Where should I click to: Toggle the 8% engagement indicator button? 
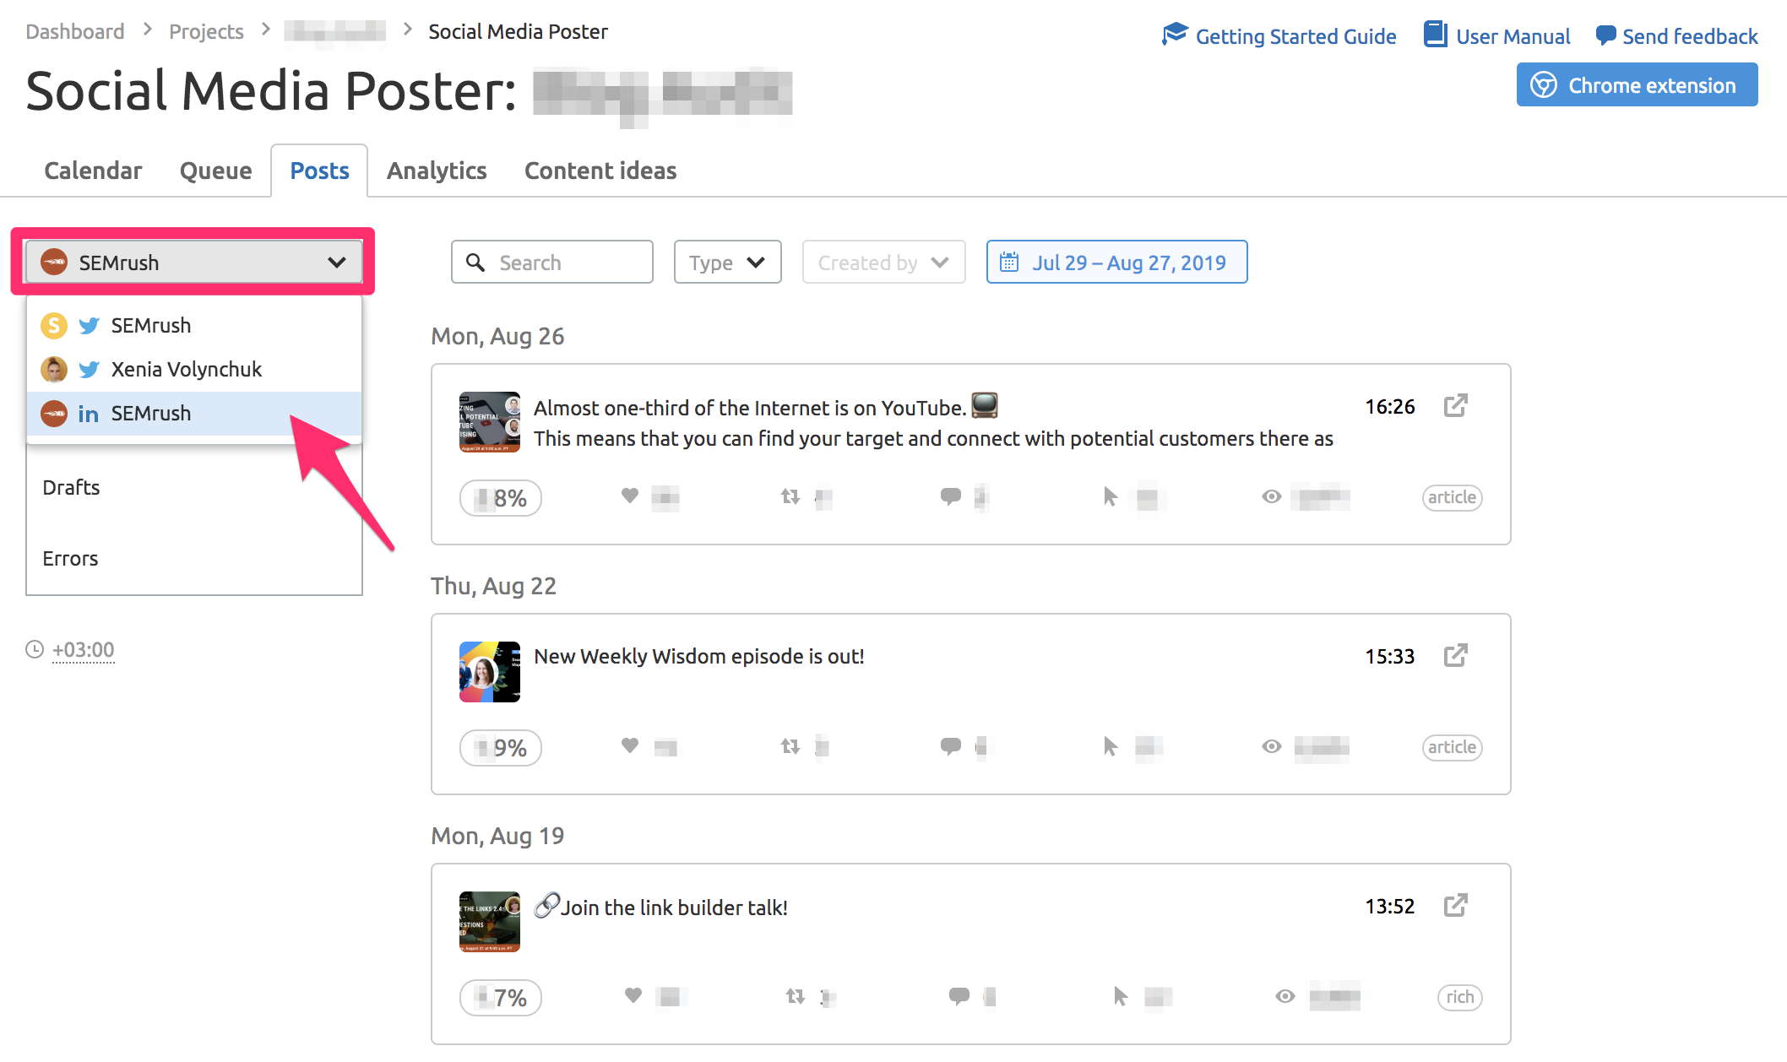point(500,497)
